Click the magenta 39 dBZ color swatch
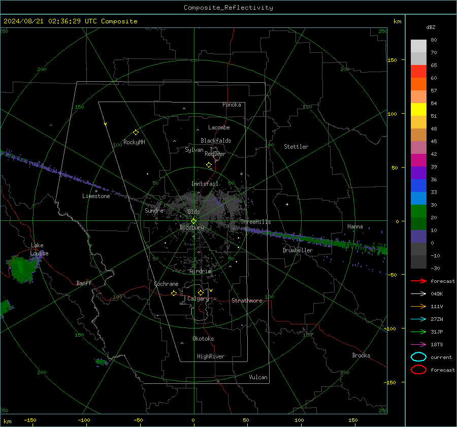Image resolution: width=457 pixels, height=427 pixels. [418, 160]
